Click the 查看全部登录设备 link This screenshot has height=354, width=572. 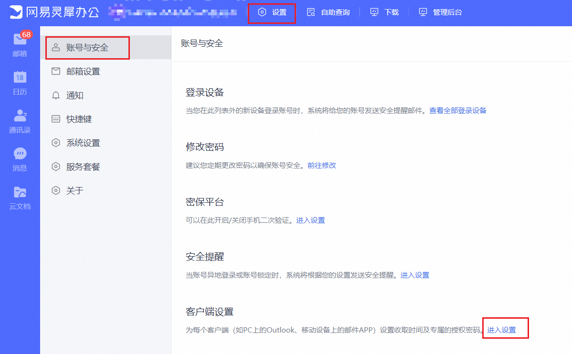pyautogui.click(x=457, y=111)
